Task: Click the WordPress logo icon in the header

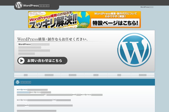Action: (x=19, y=5)
